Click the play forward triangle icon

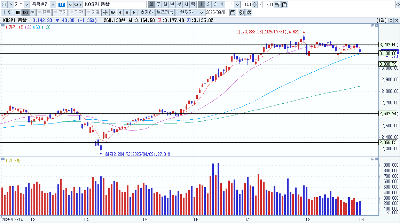click(x=134, y=12)
